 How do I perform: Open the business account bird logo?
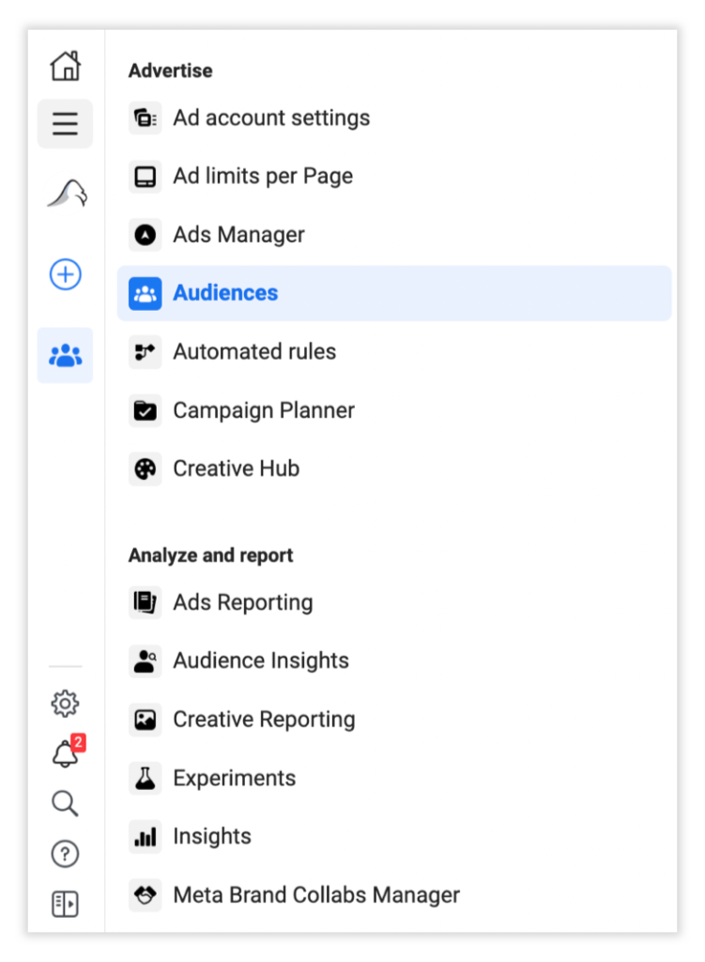point(67,194)
